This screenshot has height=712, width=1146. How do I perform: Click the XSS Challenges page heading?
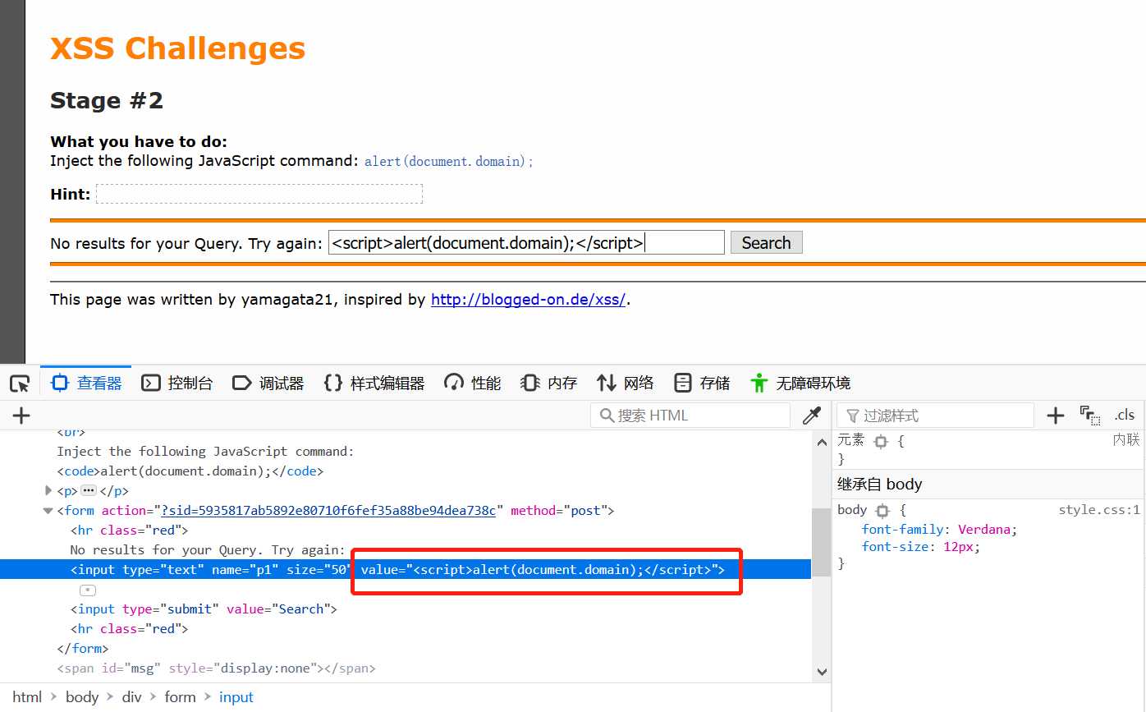pyautogui.click(x=177, y=48)
